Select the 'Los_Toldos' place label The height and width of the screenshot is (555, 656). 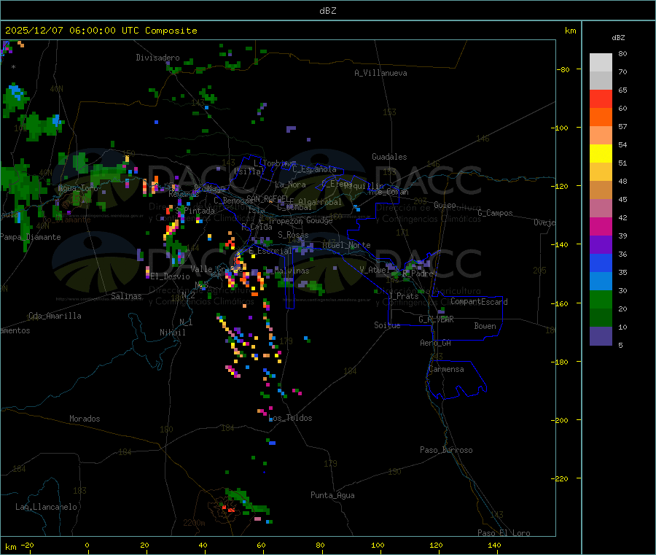(290, 418)
